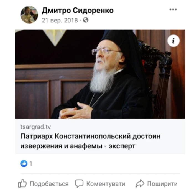
Task: Click the word "эксперт" in the headline
Action: pyautogui.click(x=122, y=146)
